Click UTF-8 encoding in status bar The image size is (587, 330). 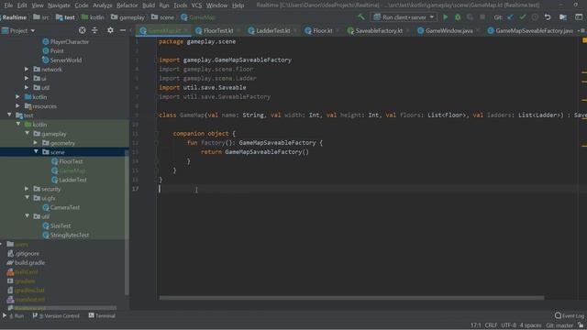(508, 325)
